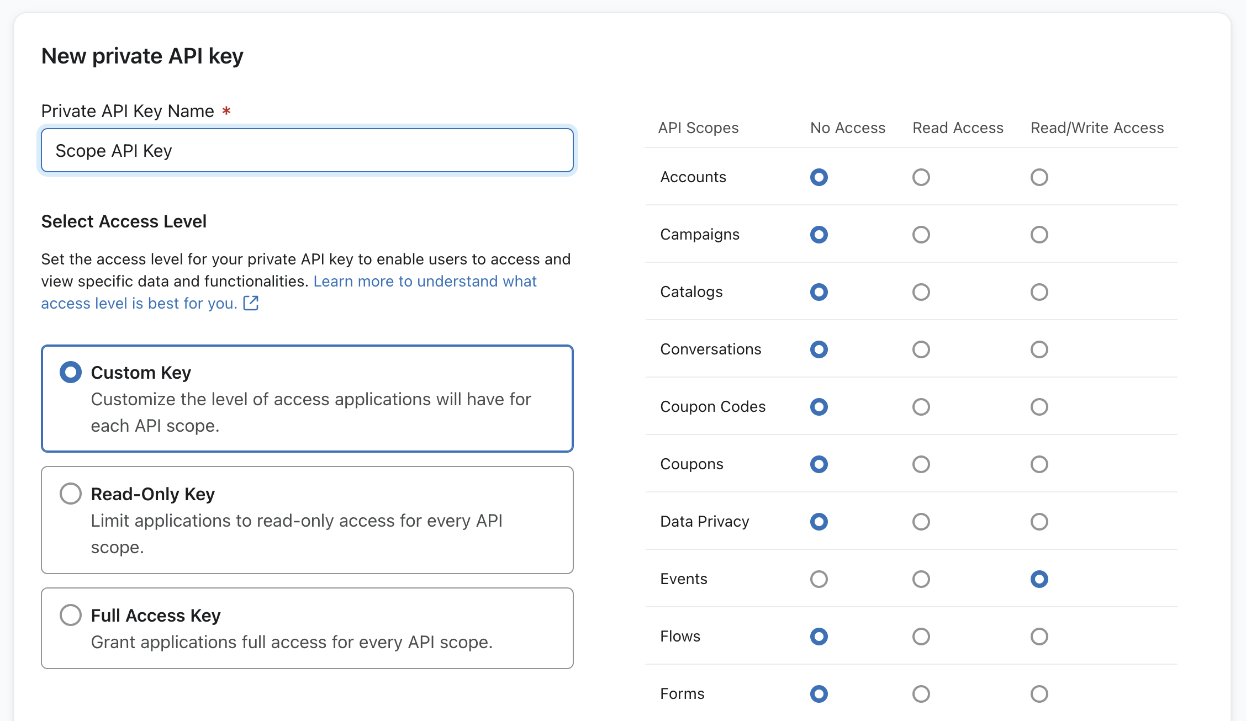Give Accounts scope Read/Write Access
The image size is (1246, 721).
(1039, 177)
